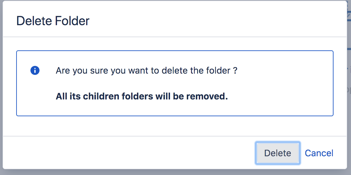
Task: Click the blue info icon
Action: pyautogui.click(x=35, y=70)
